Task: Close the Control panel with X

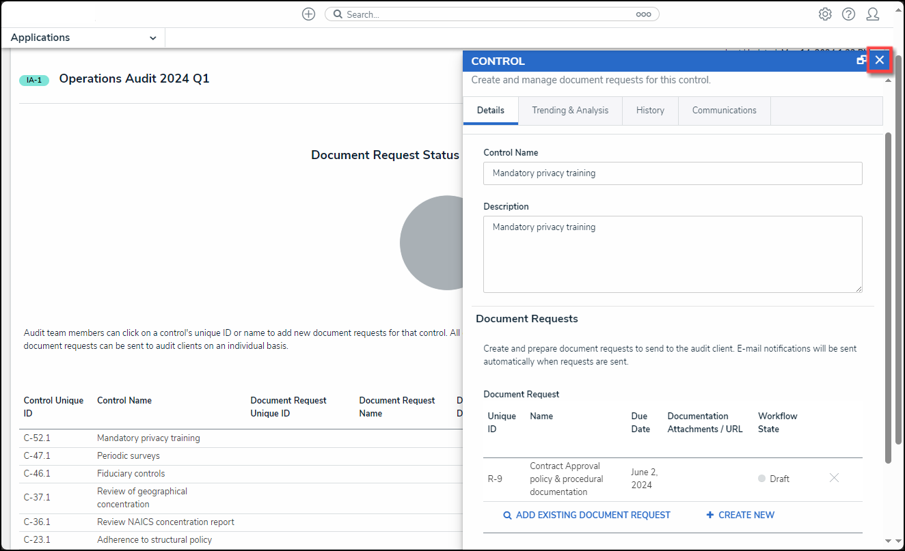Action: pyautogui.click(x=880, y=61)
